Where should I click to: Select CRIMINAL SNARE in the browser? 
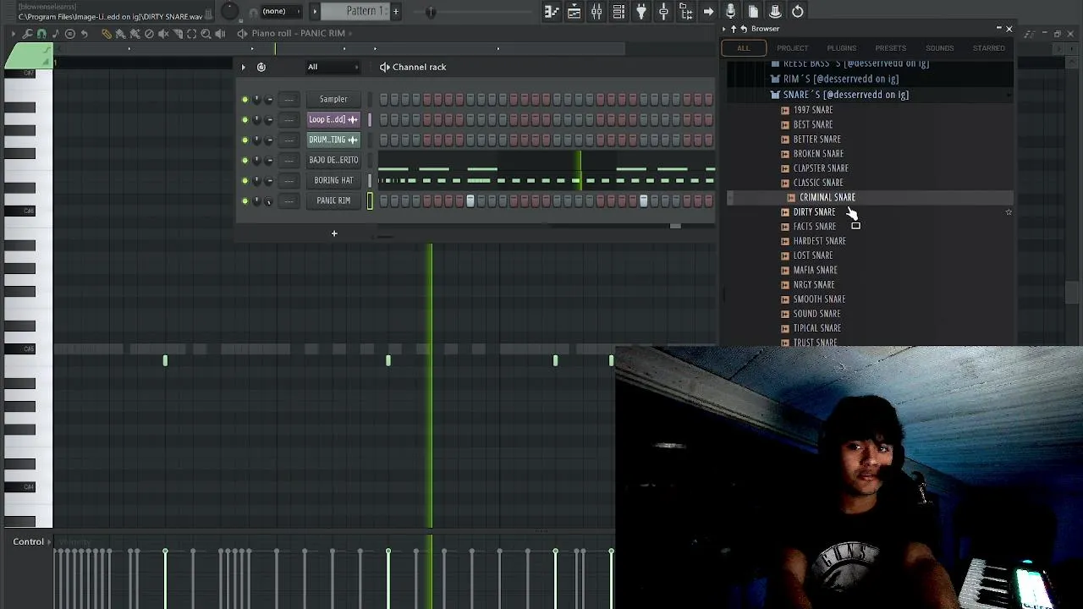pyautogui.click(x=827, y=197)
